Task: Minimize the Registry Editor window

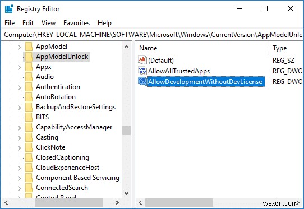Action: (239, 8)
